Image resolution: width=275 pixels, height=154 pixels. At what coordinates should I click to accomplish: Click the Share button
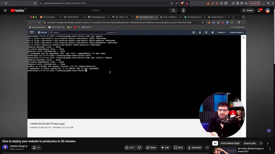point(151,148)
